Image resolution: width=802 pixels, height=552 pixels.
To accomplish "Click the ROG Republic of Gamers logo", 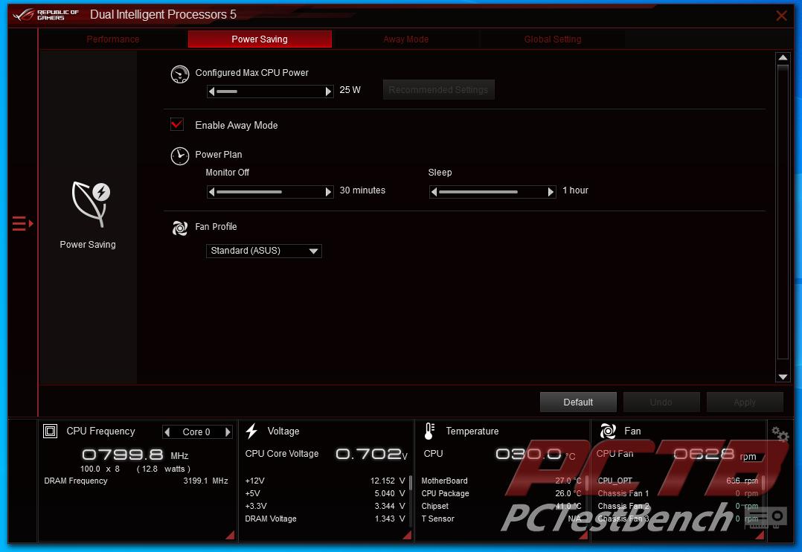I will tap(46, 14).
